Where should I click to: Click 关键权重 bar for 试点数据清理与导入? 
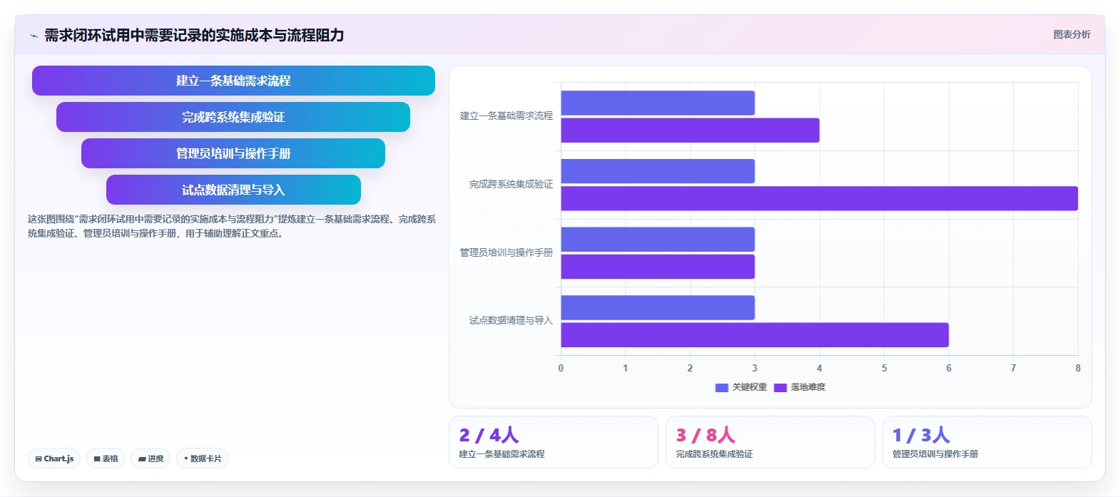[658, 307]
